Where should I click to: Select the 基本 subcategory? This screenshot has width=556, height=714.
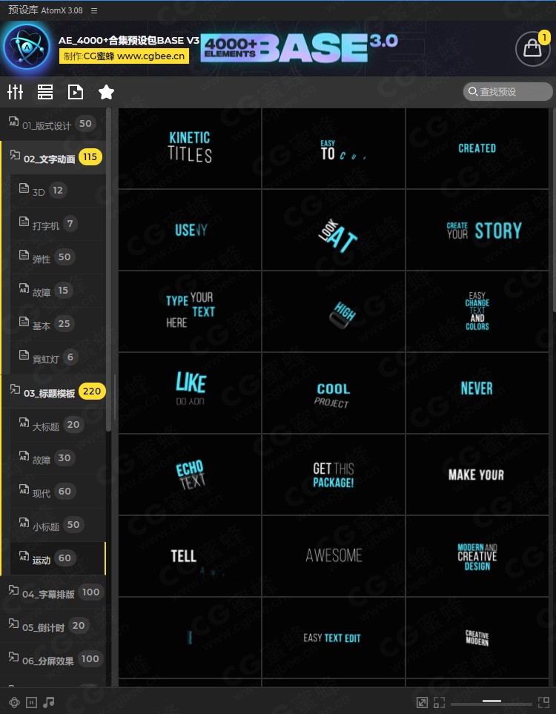[58, 324]
